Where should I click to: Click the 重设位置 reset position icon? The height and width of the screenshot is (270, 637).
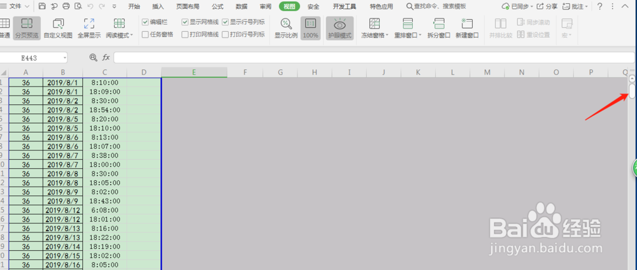(521, 35)
